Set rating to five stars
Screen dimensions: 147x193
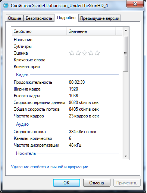[97, 53]
